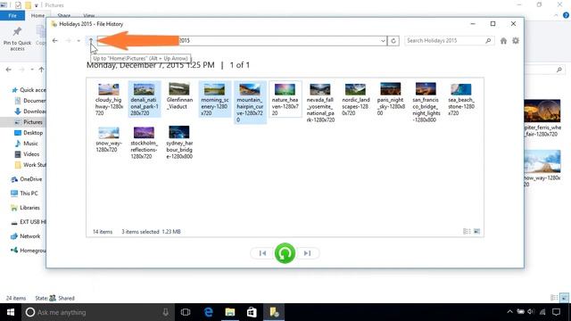This screenshot has width=571, height=321.
Task: Refresh the Holidays 2015 folder view
Action: 393,41
